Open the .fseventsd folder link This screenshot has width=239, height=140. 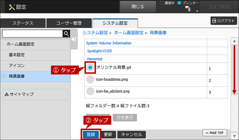coord(94,59)
